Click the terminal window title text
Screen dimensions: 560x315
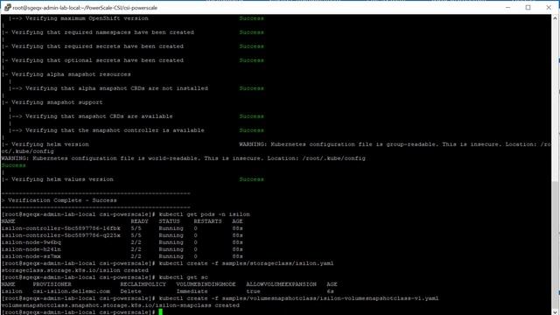(85, 8)
